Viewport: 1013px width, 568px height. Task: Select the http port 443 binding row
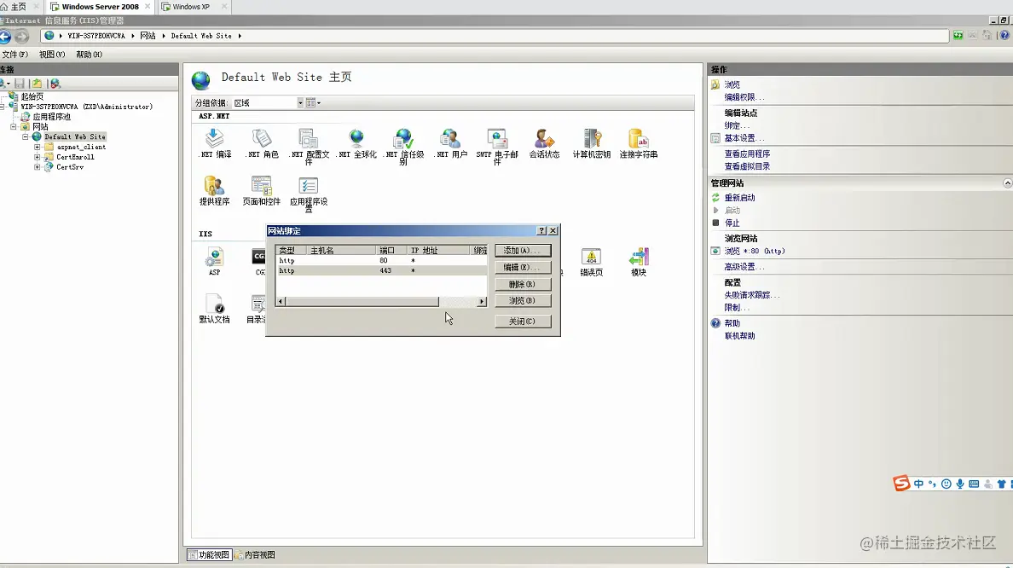coord(381,270)
